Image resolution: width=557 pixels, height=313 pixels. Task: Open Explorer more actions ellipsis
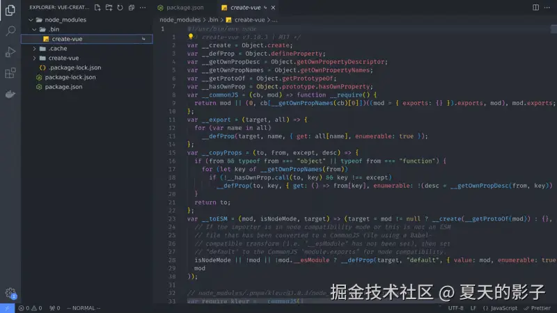tap(143, 8)
